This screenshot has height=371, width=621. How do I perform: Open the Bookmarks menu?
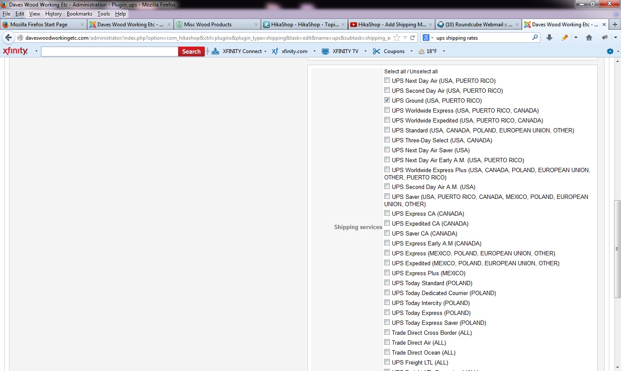[79, 14]
